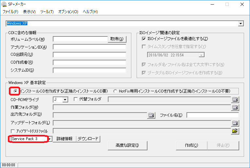Toggle ブータブルISOイメージファイルを作成する checkbox
The width and height of the screenshot is (250, 168).
[x=144, y=73]
